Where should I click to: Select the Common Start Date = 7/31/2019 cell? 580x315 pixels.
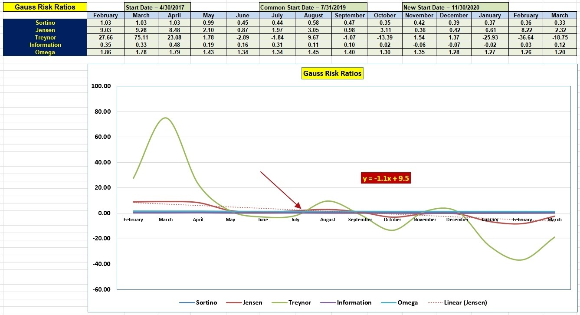pyautogui.click(x=313, y=7)
